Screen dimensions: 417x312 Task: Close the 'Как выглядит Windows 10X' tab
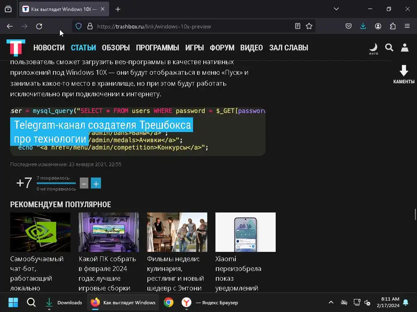click(103, 9)
